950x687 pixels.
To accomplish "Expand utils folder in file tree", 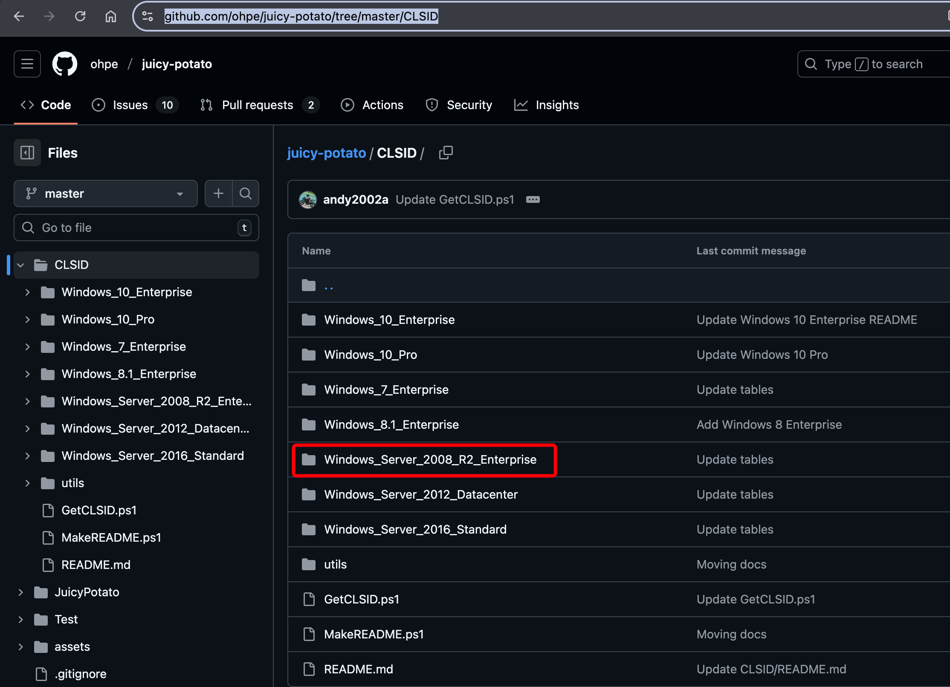I will [x=27, y=483].
